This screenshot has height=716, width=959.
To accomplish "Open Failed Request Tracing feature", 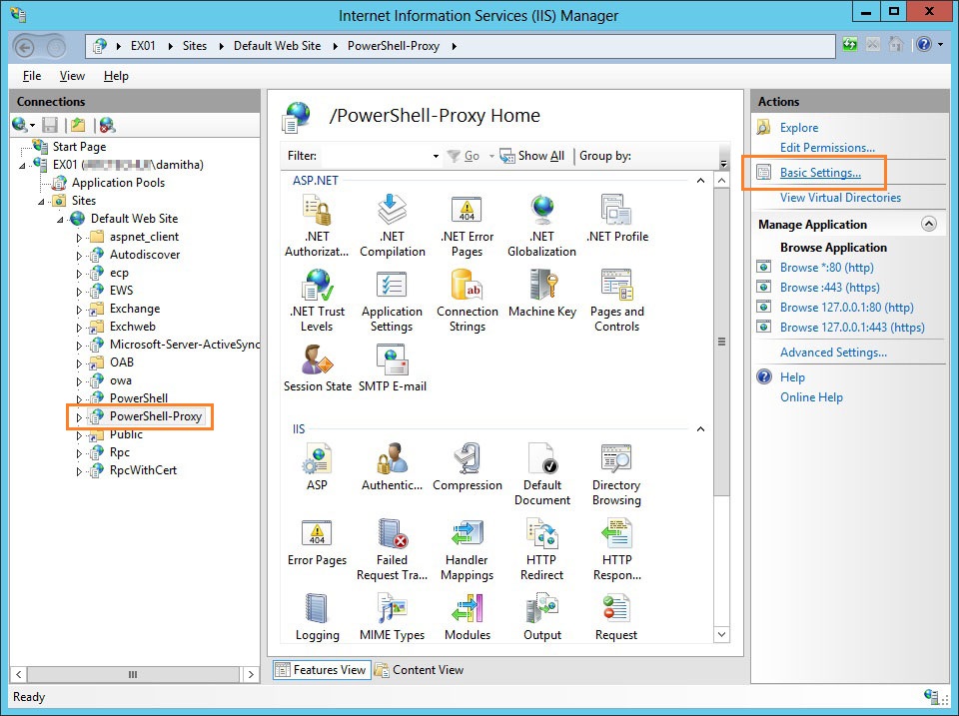I will point(392,549).
